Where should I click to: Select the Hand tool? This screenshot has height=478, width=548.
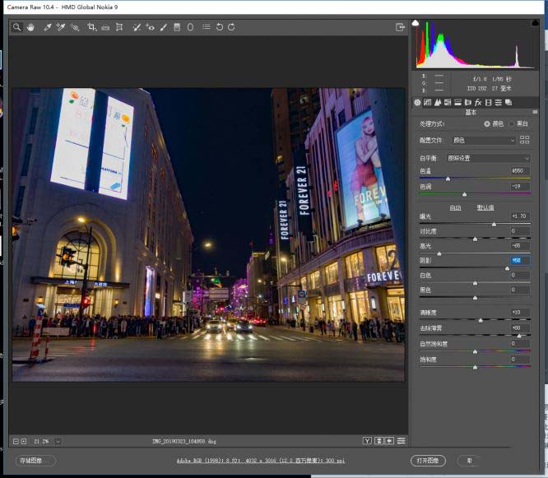tap(30, 27)
